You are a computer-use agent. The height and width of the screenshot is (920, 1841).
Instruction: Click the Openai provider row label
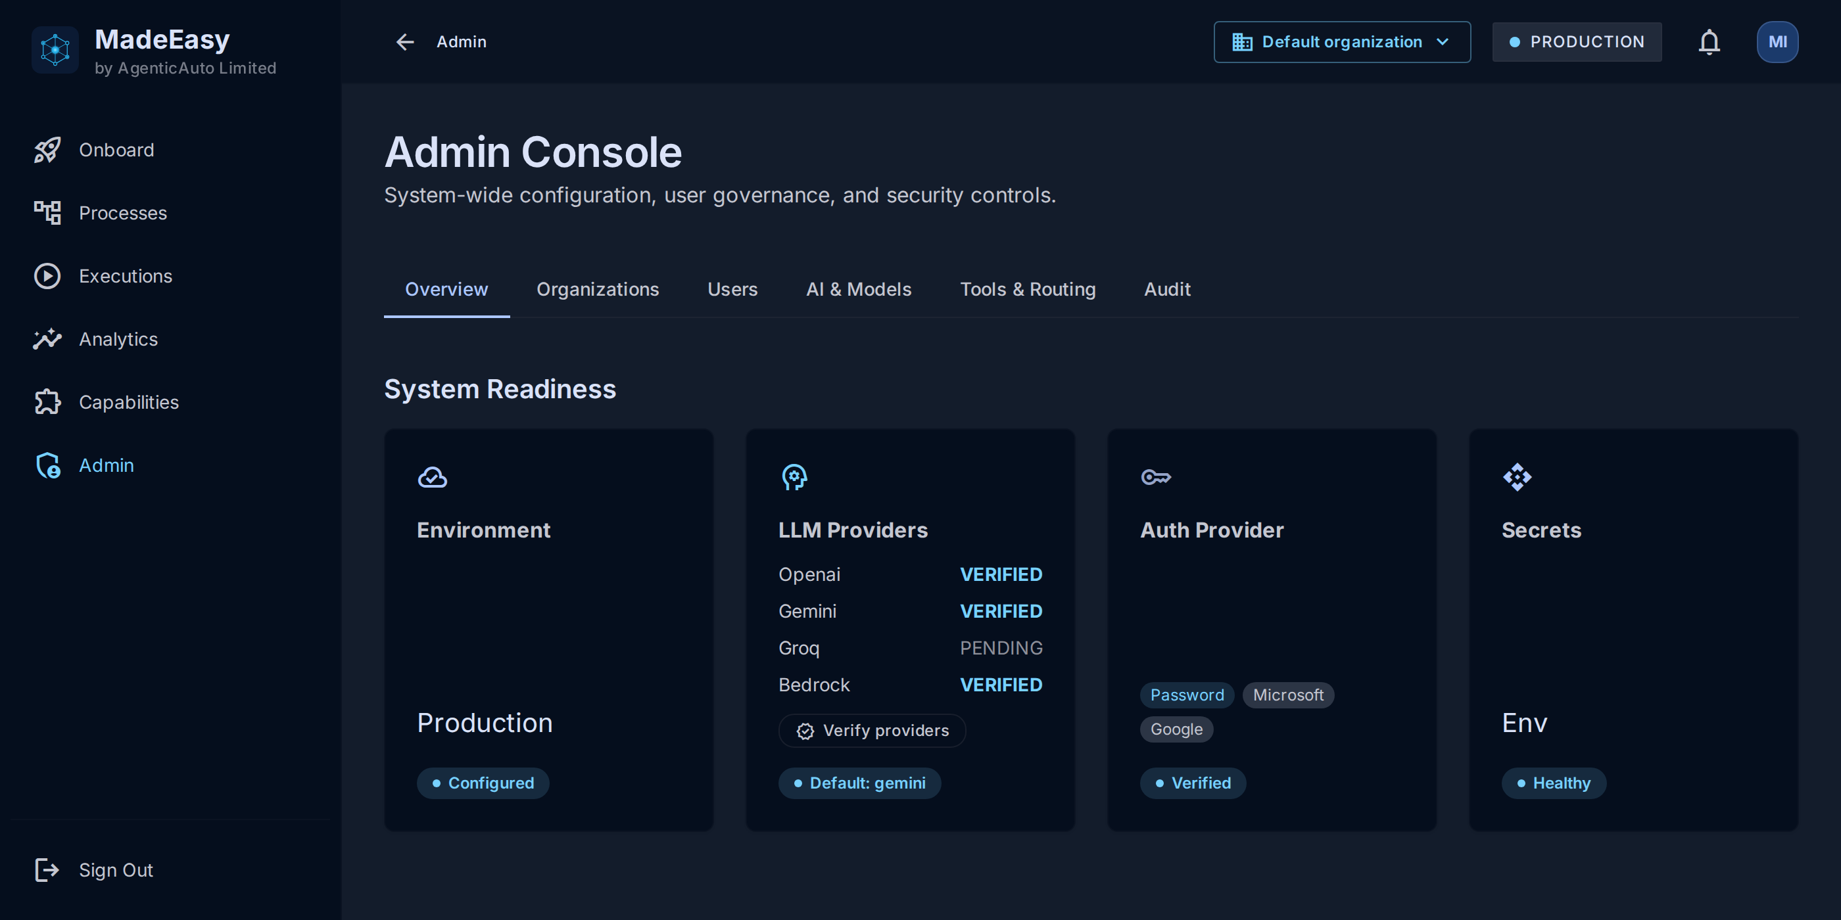tap(809, 574)
